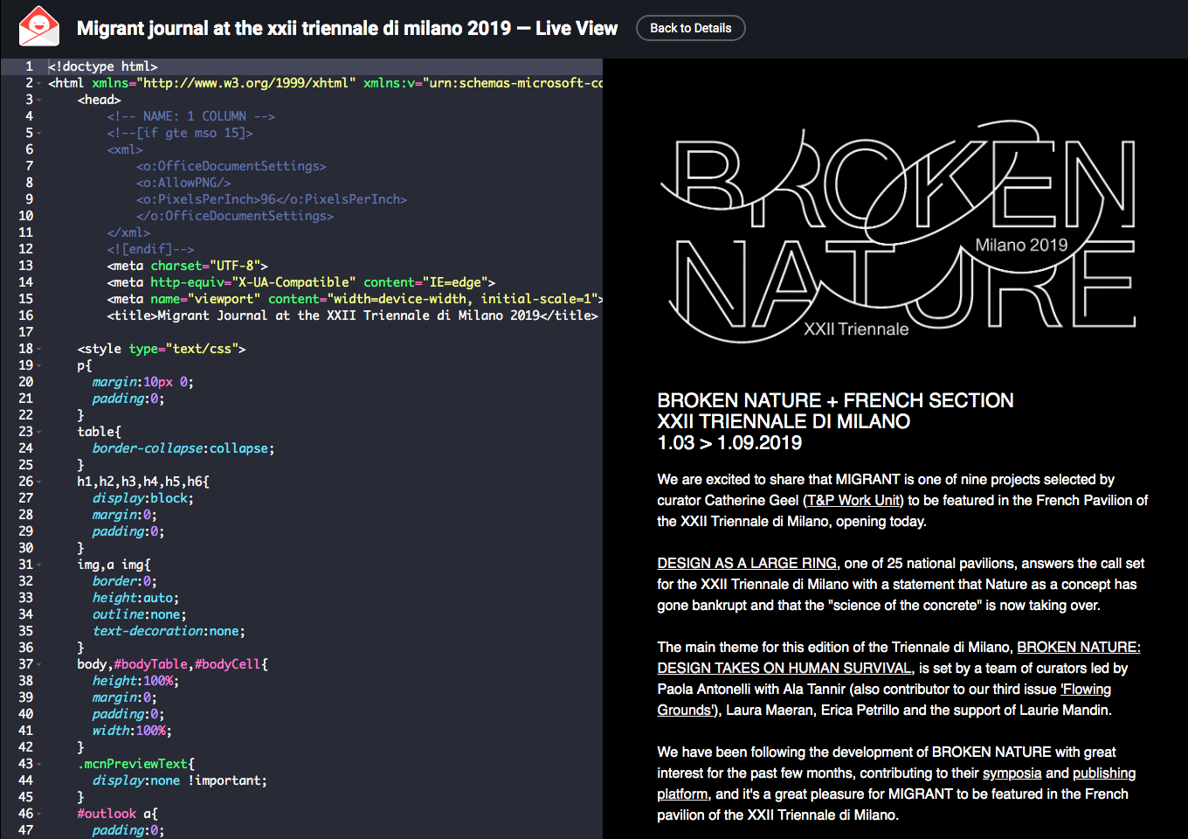Collapse the h1-h6 rule fold on line 26
This screenshot has width=1188, height=839.
pyautogui.click(x=39, y=482)
